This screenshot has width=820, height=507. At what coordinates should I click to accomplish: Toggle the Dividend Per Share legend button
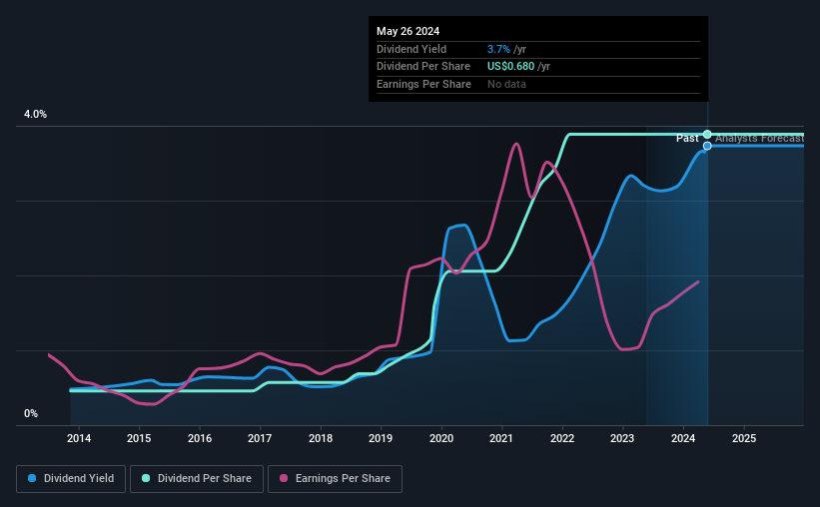[197, 479]
